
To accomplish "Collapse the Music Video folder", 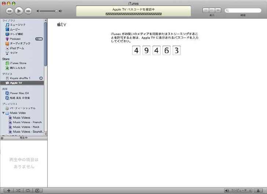I will point(3,113).
